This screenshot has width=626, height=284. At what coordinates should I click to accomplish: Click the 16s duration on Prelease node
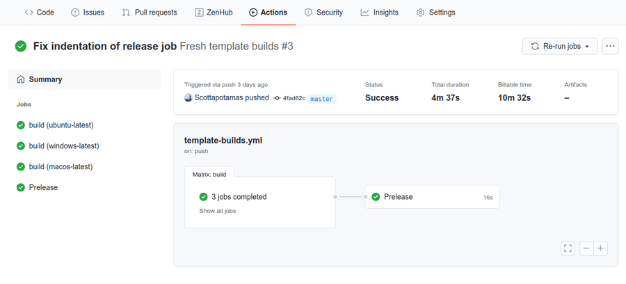pos(488,197)
